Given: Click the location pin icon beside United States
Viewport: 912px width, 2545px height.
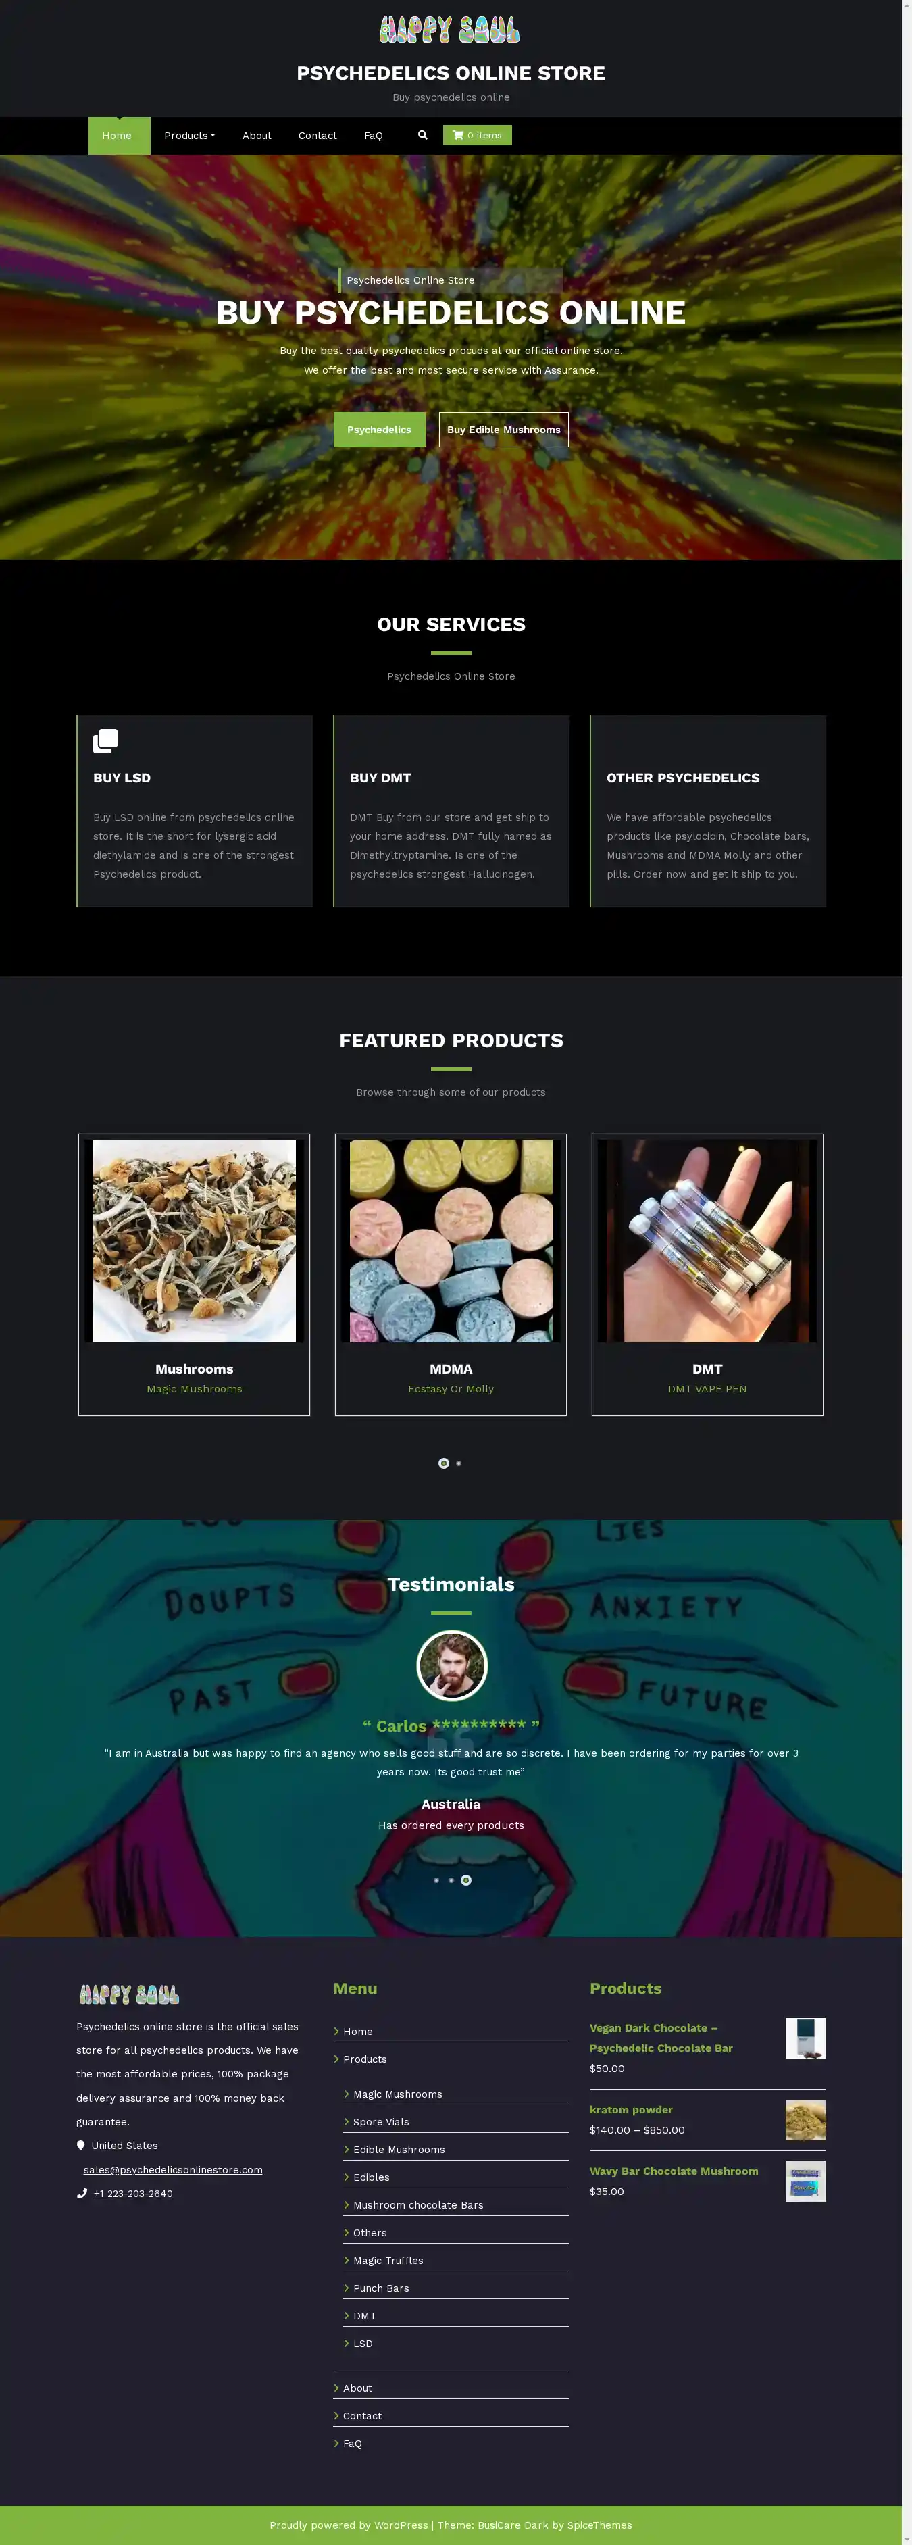Looking at the screenshot, I should coord(81,2146).
